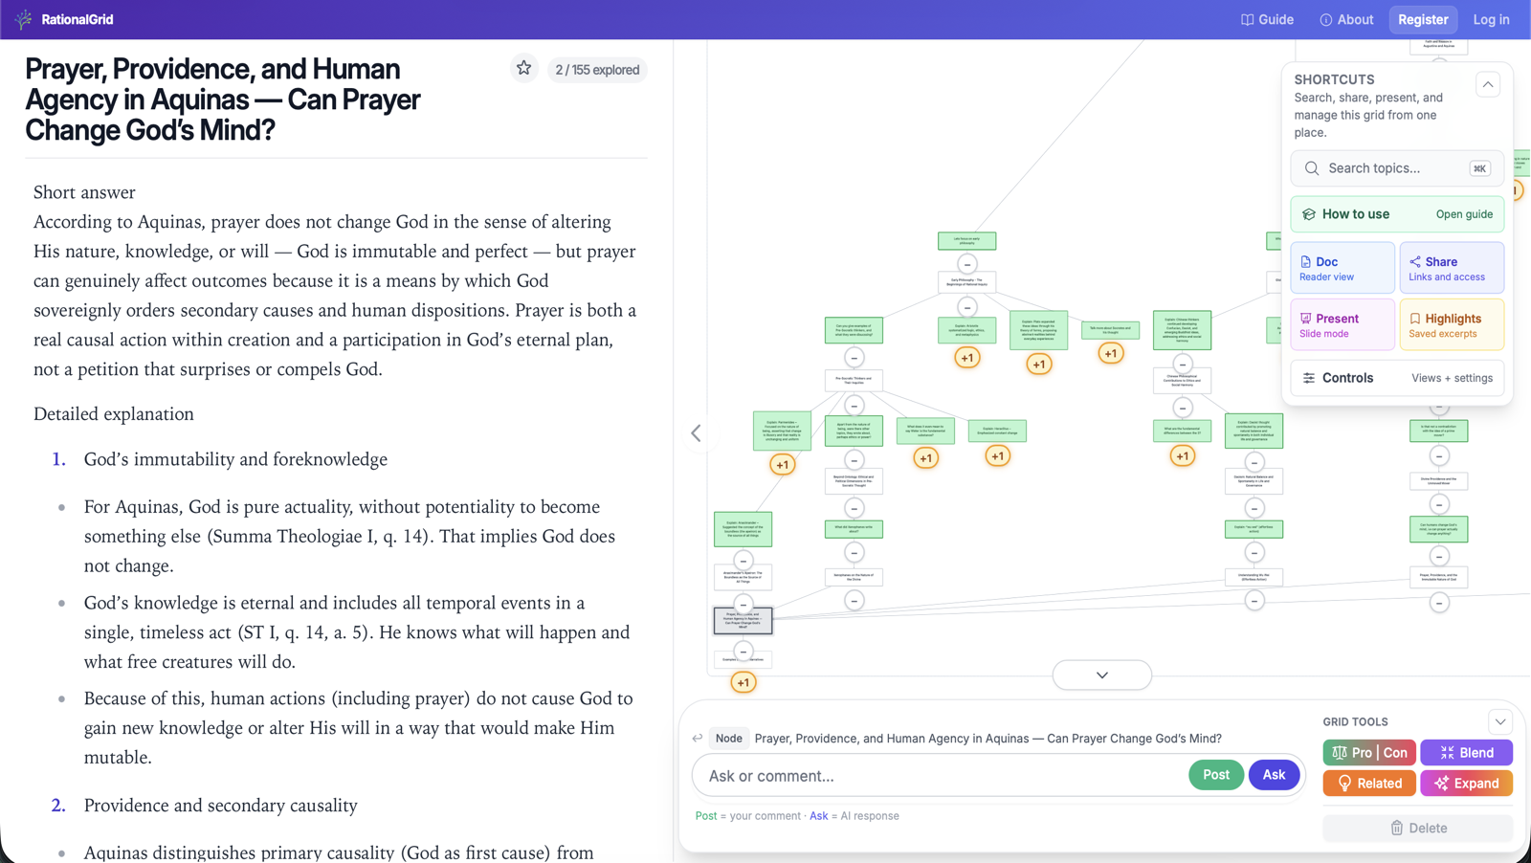Collapse the left article panel

tap(697, 433)
